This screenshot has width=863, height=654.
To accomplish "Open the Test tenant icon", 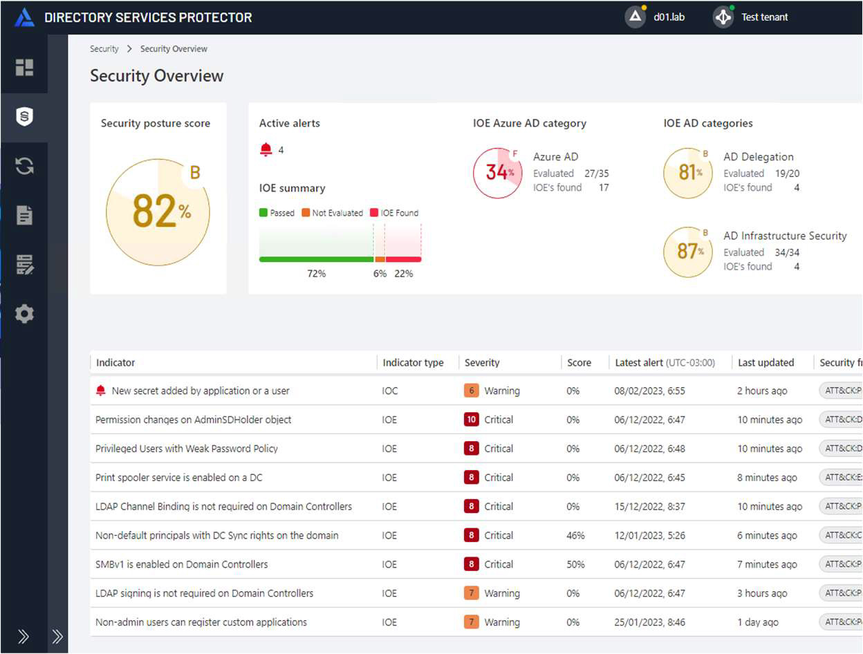I will point(723,17).
